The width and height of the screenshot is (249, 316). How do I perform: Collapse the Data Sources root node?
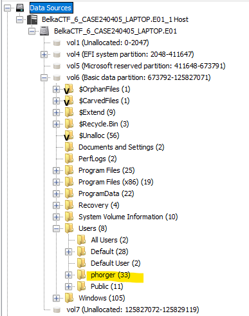pos(8,8)
